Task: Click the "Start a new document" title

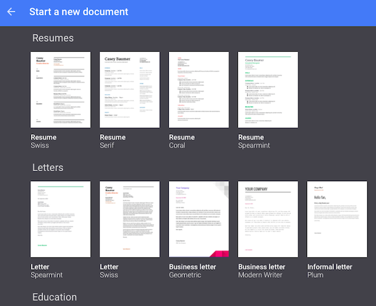Action: coord(79,12)
